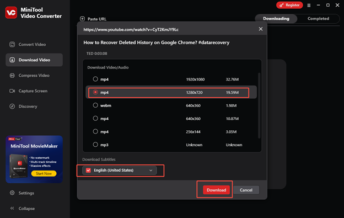Switch to the Completed tab
Screen dimensions: 344x218
click(318, 19)
